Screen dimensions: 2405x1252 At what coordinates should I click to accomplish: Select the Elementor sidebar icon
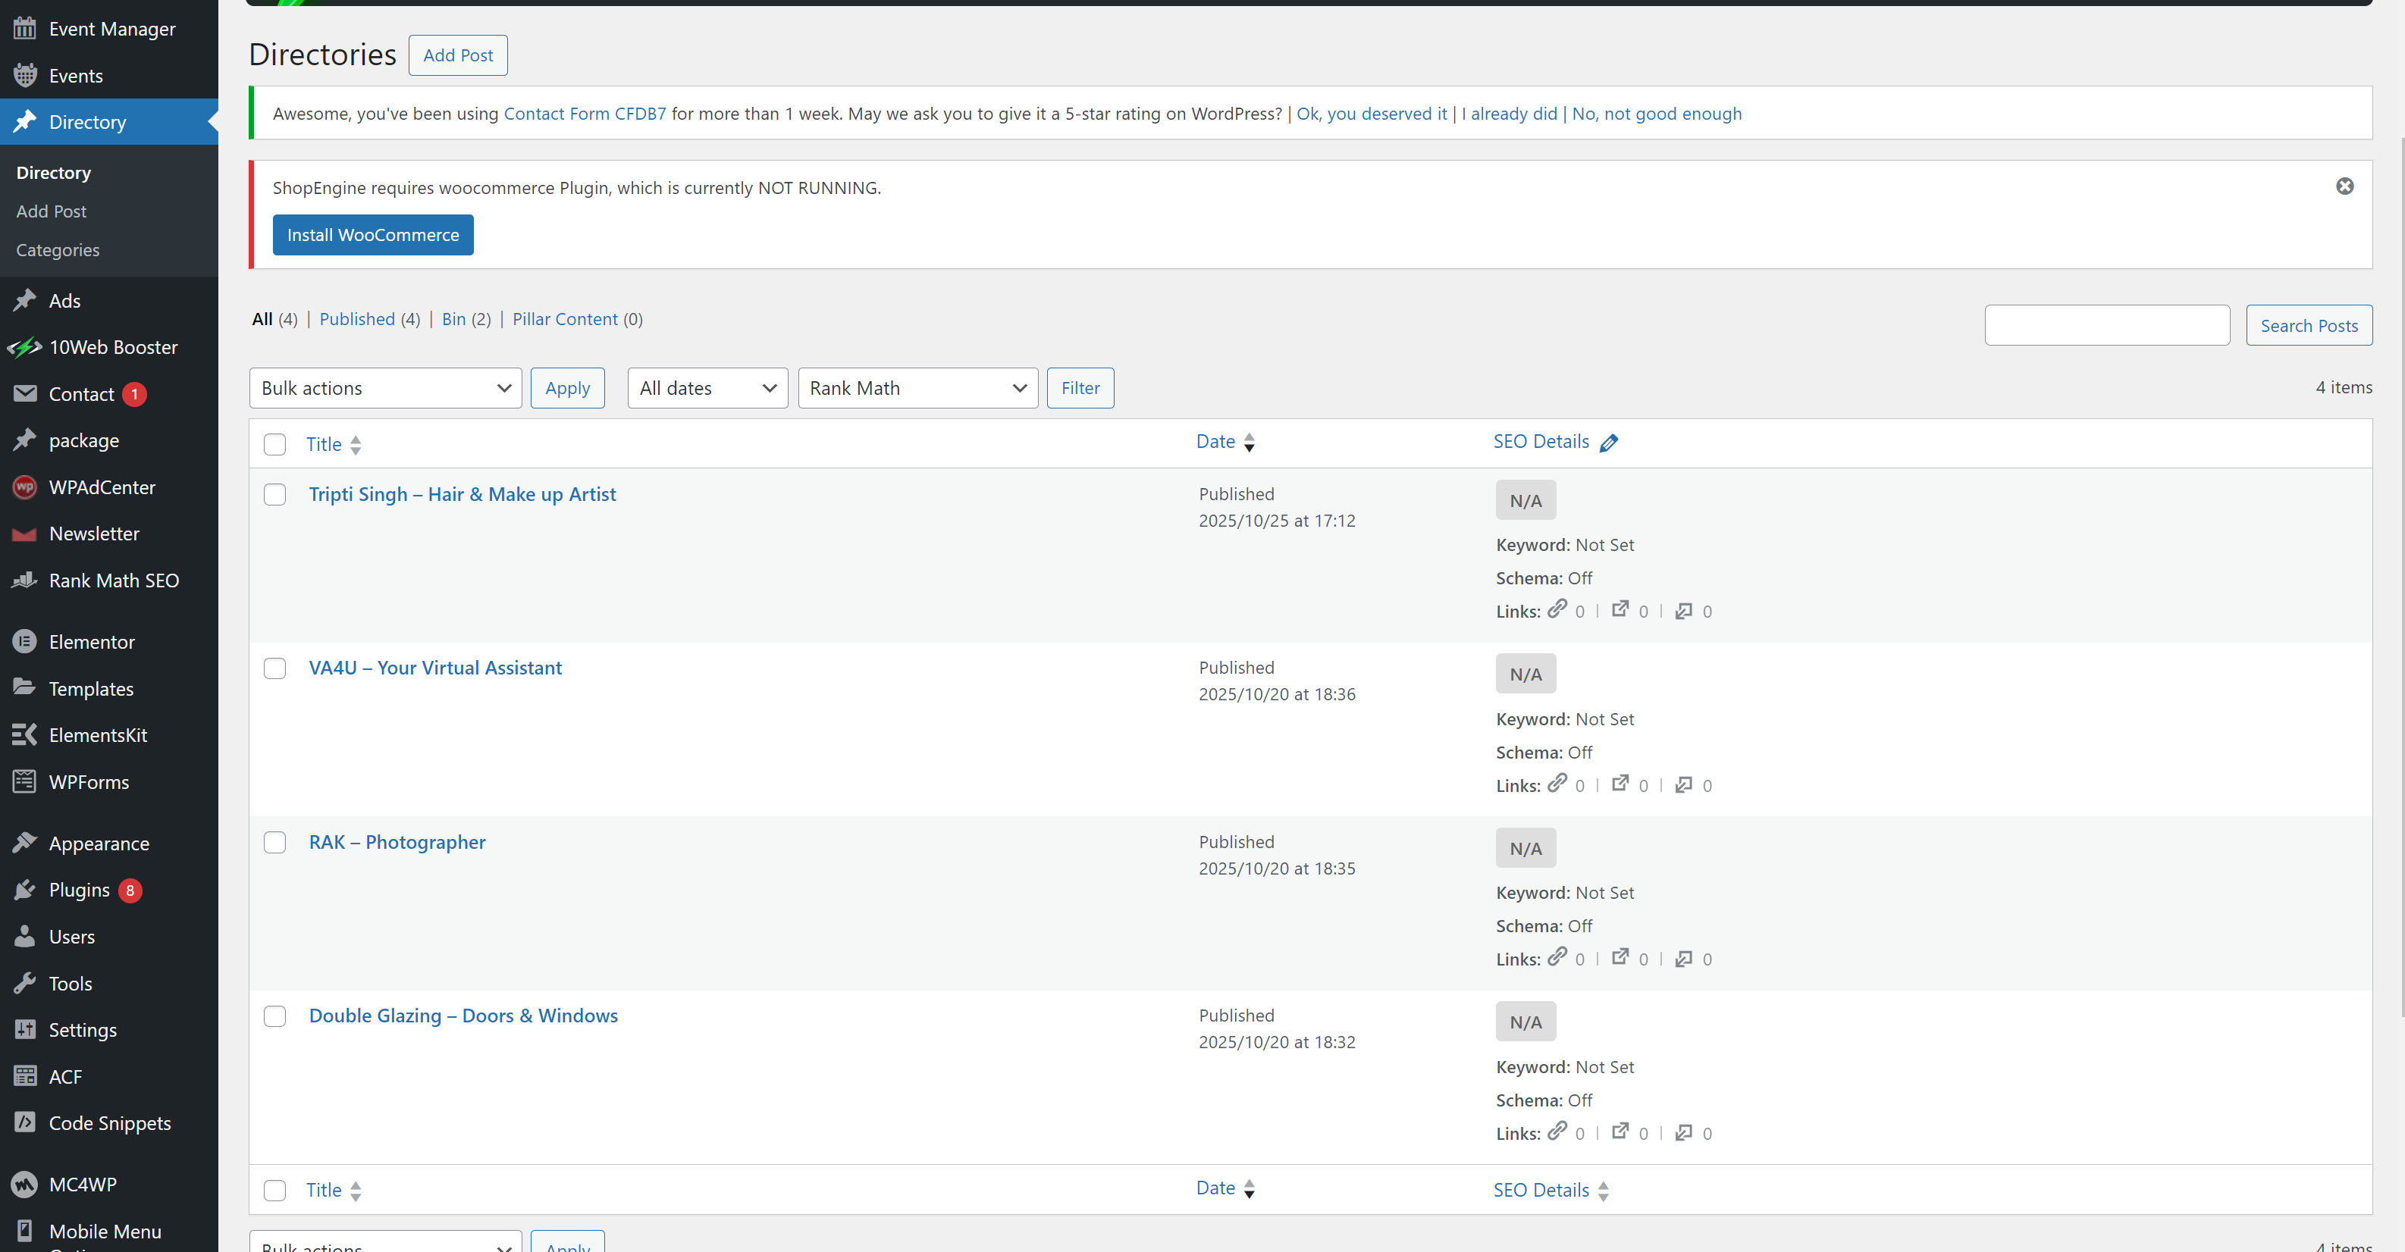click(x=25, y=641)
